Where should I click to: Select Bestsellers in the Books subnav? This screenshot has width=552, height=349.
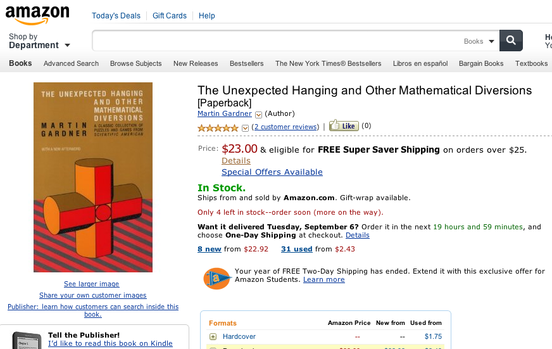point(247,63)
